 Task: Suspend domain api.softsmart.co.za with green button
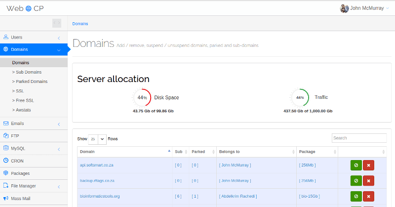point(356,166)
